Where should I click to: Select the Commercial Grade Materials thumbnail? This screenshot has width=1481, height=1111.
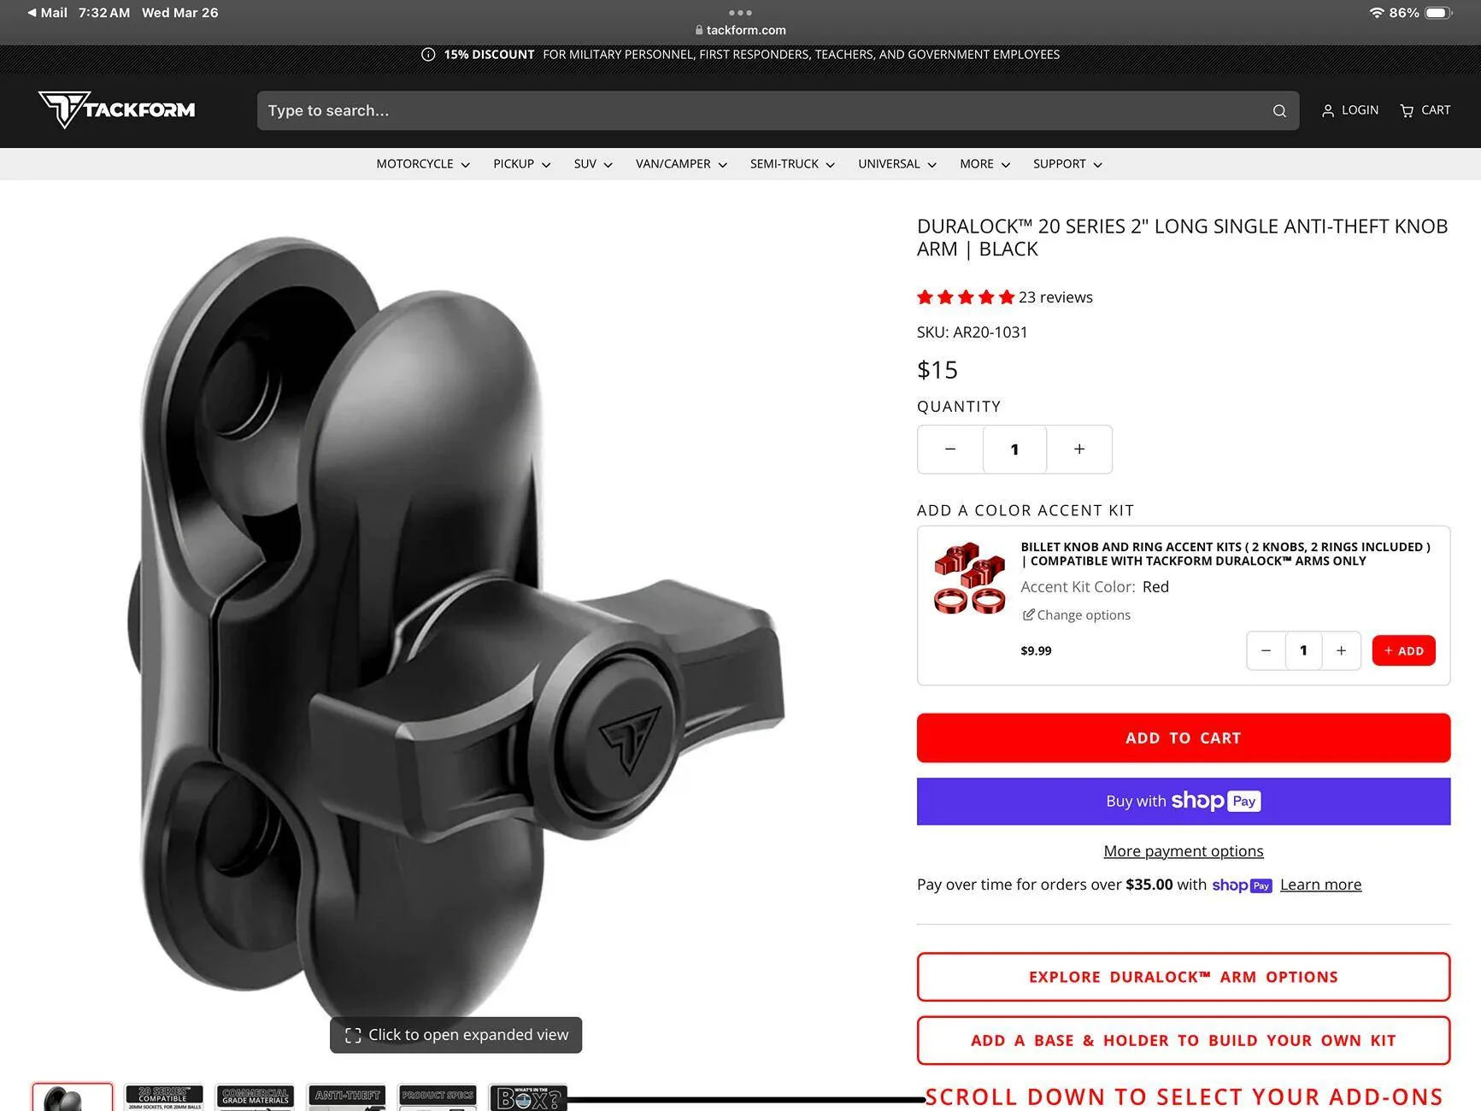pyautogui.click(x=256, y=1097)
